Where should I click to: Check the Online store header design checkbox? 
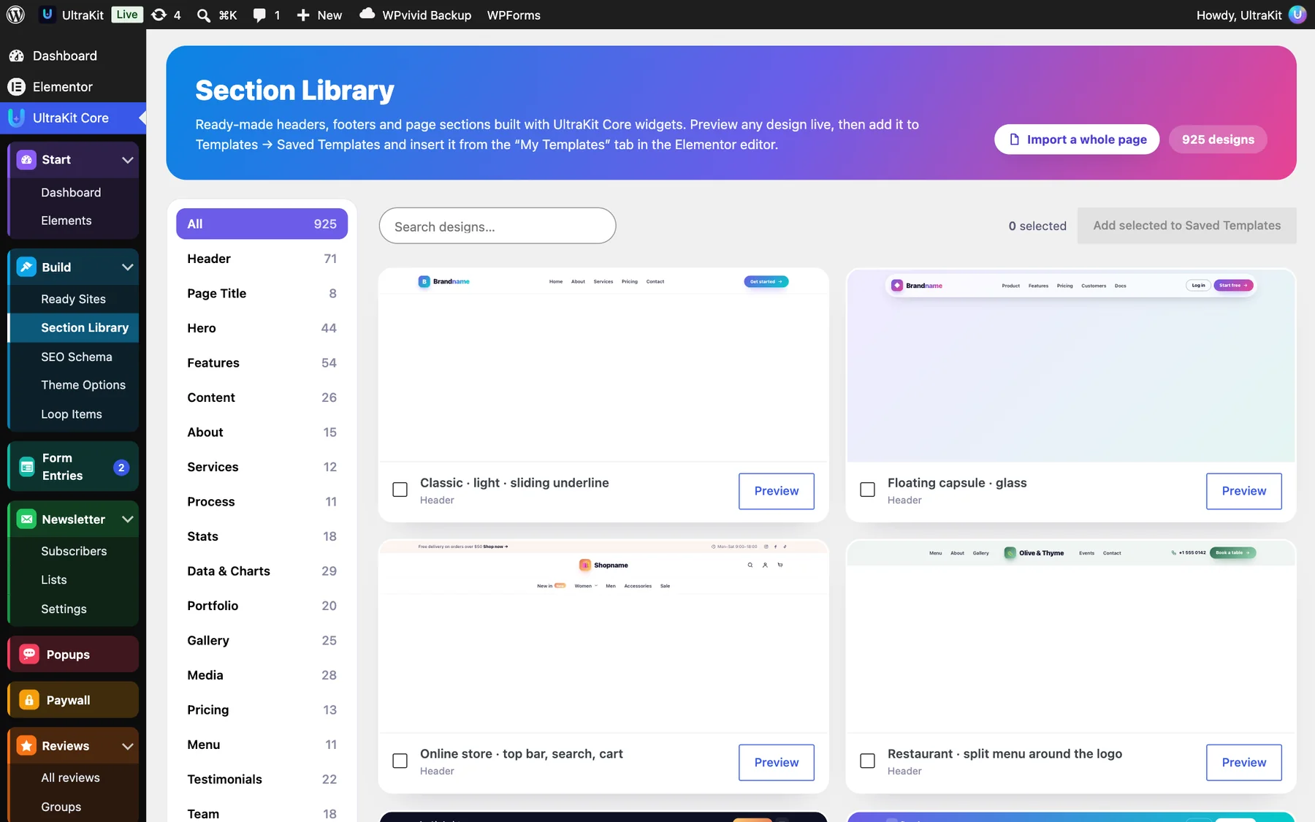tap(400, 761)
